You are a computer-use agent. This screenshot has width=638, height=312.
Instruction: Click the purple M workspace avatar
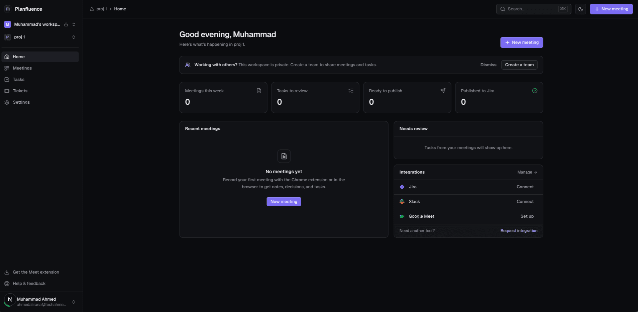click(7, 24)
